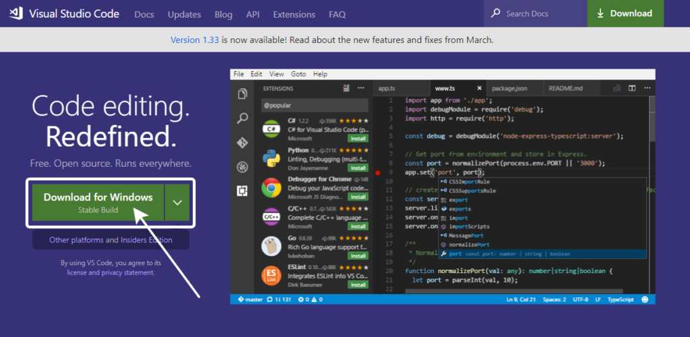Screen dimensions: 690x337
Task: Install the C/C++ extension
Action: (x=358, y=226)
